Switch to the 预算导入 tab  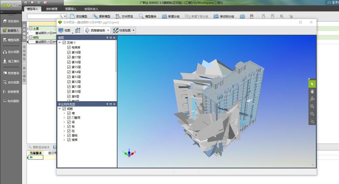(x=71, y=9)
